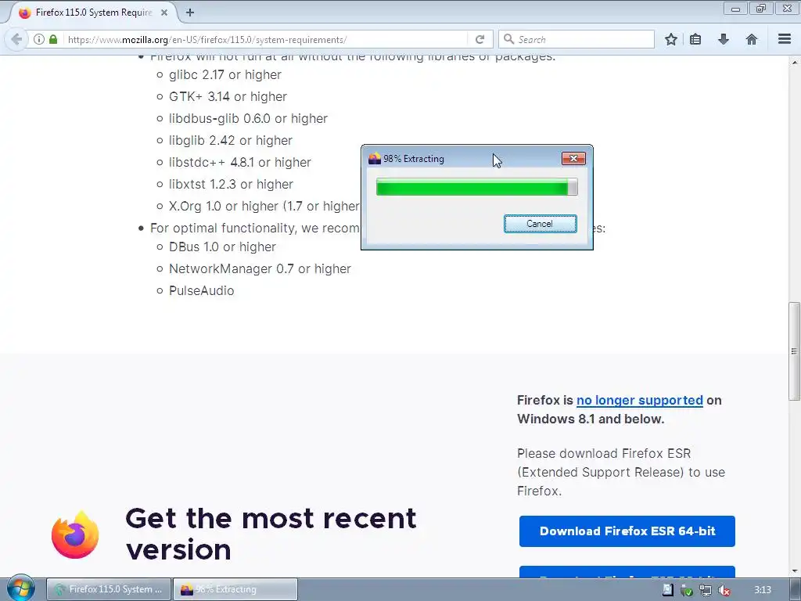Click the text NetworkManager 0.7 or higher
801x601 pixels.
pos(260,269)
